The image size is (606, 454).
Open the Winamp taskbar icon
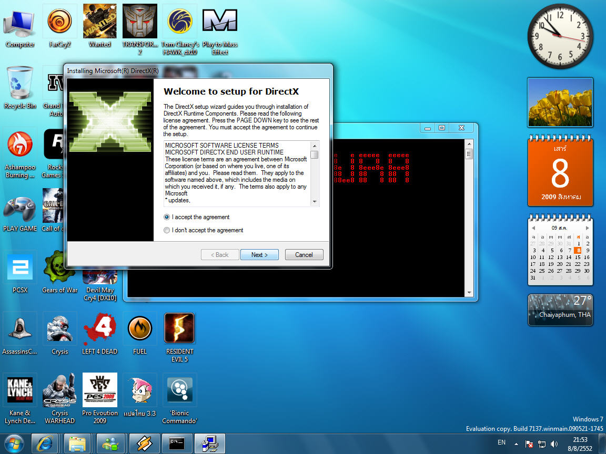point(144,444)
